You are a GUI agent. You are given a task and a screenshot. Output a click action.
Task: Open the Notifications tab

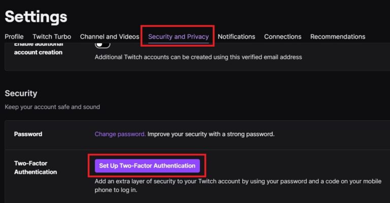point(236,37)
